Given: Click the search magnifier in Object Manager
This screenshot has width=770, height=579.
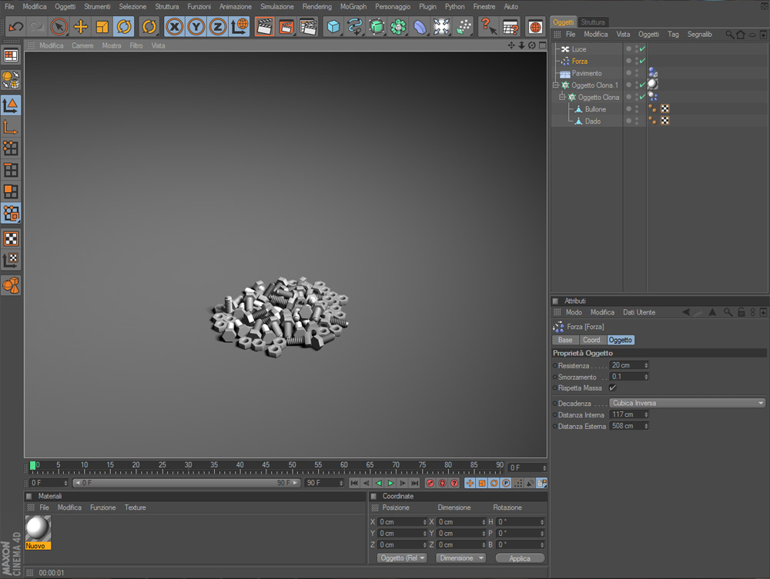Looking at the screenshot, I should tap(729, 35).
